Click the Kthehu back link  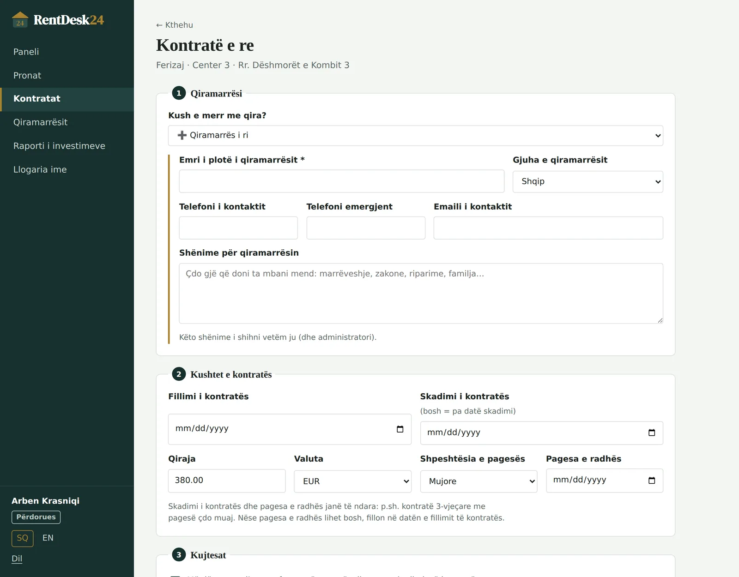click(175, 25)
